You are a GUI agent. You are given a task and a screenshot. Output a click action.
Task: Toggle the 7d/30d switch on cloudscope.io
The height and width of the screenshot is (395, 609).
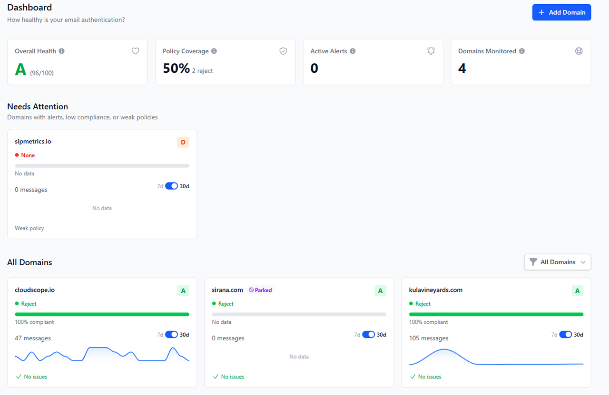(171, 334)
